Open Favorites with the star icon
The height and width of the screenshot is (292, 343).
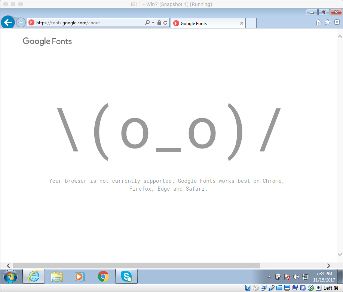tap(327, 22)
